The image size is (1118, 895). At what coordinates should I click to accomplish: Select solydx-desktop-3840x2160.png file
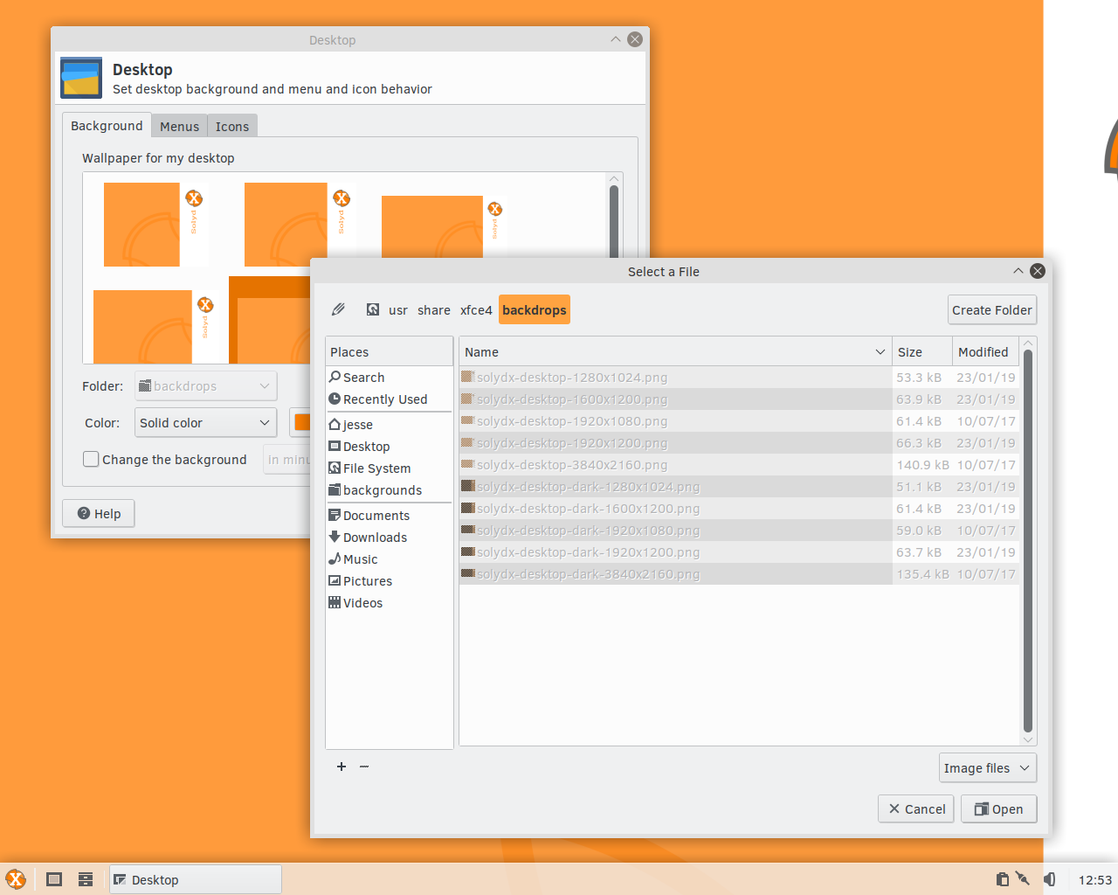(675, 464)
